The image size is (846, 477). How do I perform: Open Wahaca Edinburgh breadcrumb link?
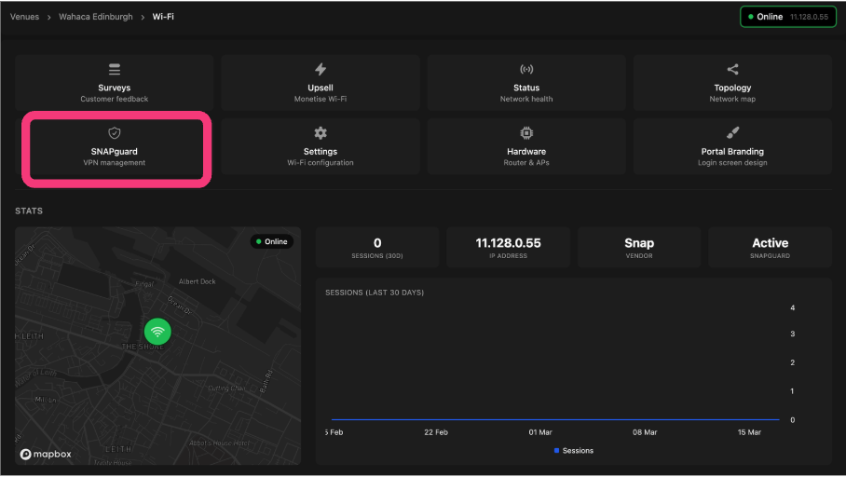[x=96, y=17]
